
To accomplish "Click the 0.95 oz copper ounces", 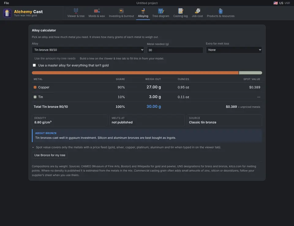I will click(x=183, y=87).
